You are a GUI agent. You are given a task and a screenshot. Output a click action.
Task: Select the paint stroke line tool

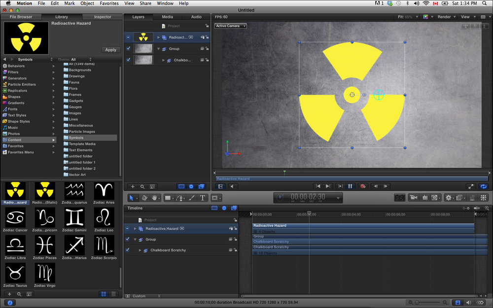tap(191, 198)
